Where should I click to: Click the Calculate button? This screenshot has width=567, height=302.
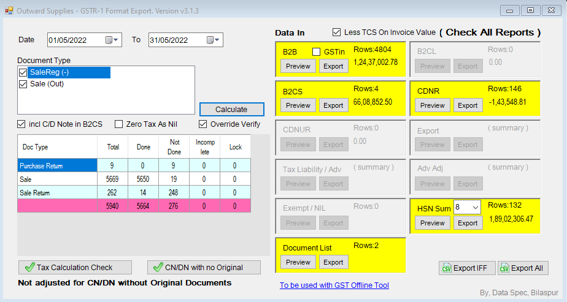[231, 109]
